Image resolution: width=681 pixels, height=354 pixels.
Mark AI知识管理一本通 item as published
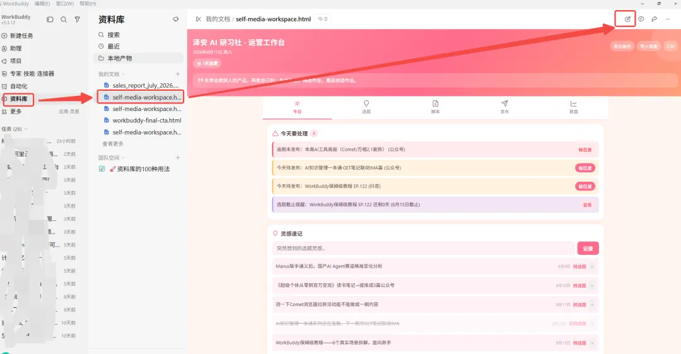click(x=585, y=168)
